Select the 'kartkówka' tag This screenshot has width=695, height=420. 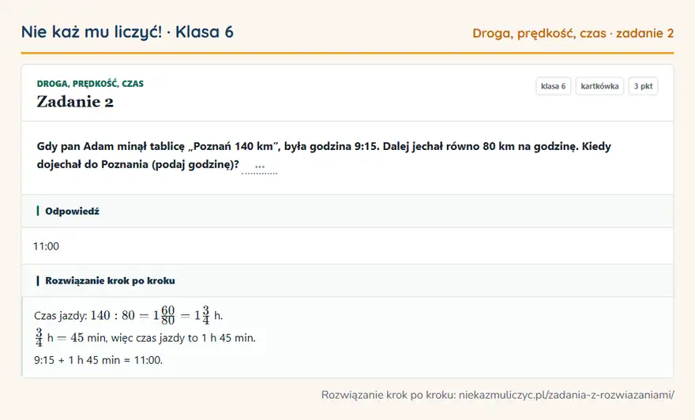point(599,86)
